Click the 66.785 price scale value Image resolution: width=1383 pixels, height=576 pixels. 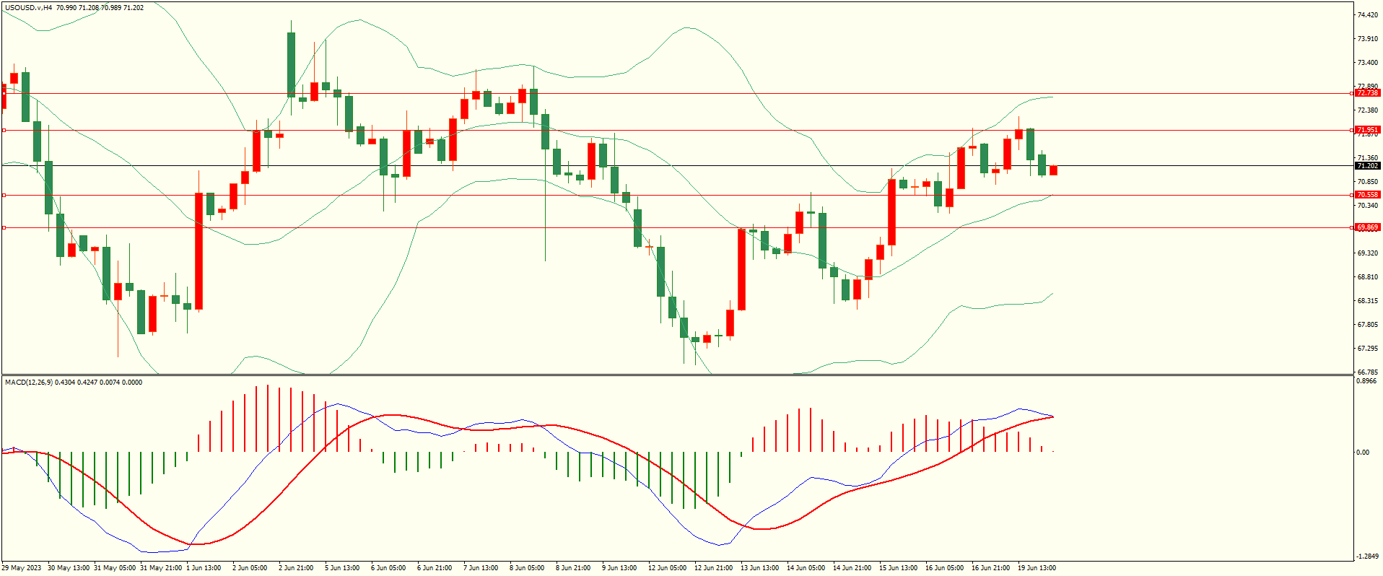point(1367,372)
